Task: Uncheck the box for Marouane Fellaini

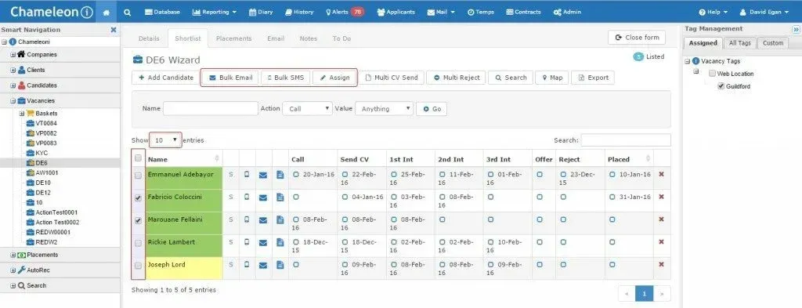Action: coord(138,221)
